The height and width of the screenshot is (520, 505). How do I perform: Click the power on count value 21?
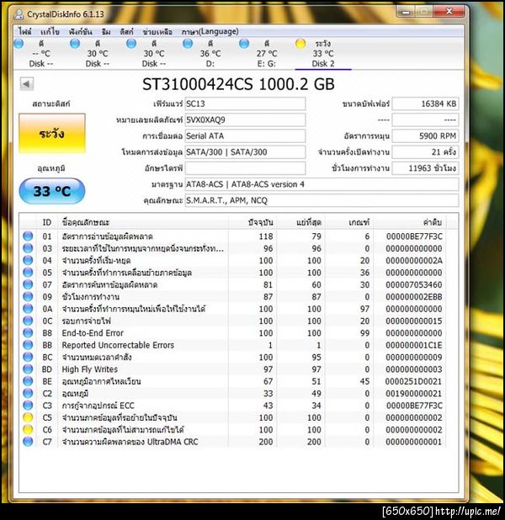425,152
